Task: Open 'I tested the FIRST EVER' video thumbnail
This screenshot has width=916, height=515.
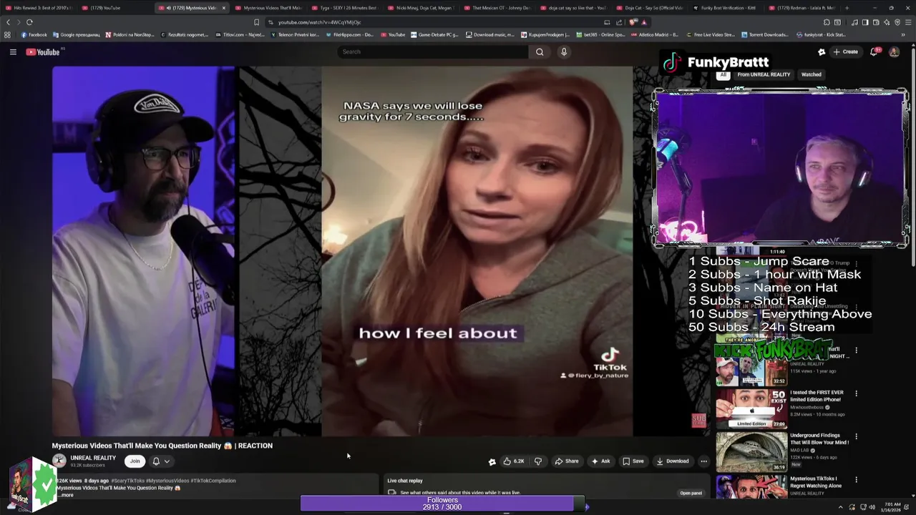Action: [x=751, y=408]
